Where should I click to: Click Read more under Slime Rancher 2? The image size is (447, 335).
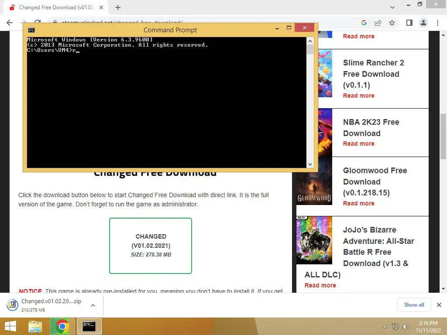pyautogui.click(x=359, y=96)
